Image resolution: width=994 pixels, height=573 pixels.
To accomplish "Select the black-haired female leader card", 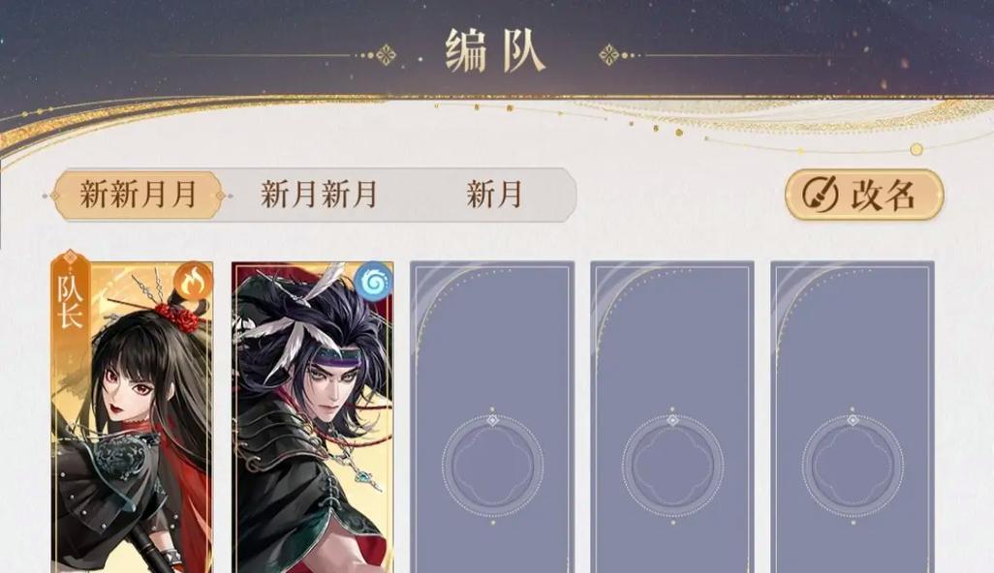I will (133, 416).
